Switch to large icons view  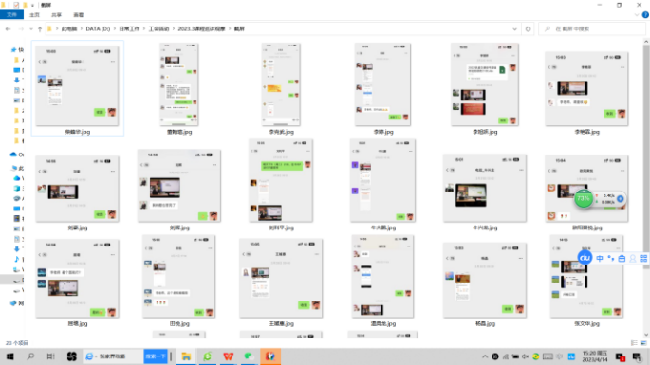pos(643,343)
